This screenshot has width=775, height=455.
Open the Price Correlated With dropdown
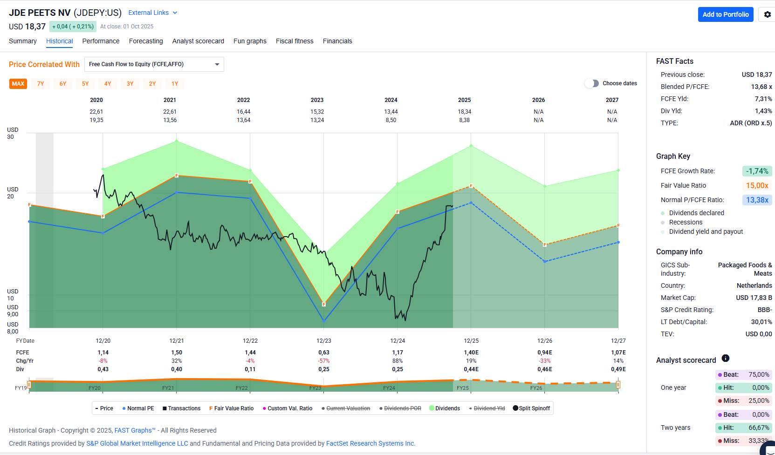pyautogui.click(x=154, y=64)
